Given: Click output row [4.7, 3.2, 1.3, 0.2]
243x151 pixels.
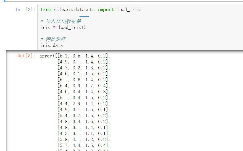Looking at the screenshot, I should click(84, 68).
